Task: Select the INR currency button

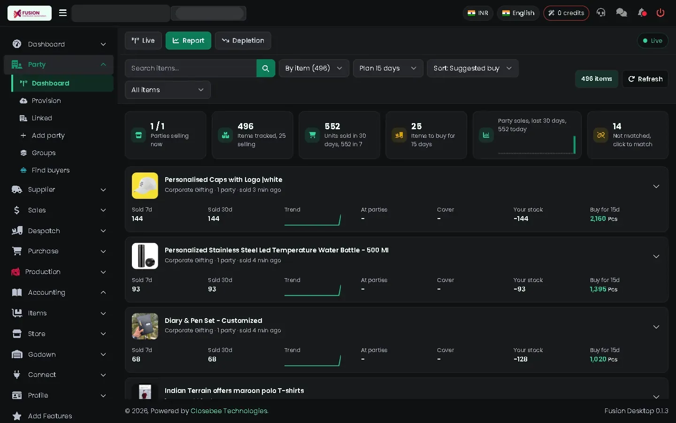Action: tap(478, 13)
